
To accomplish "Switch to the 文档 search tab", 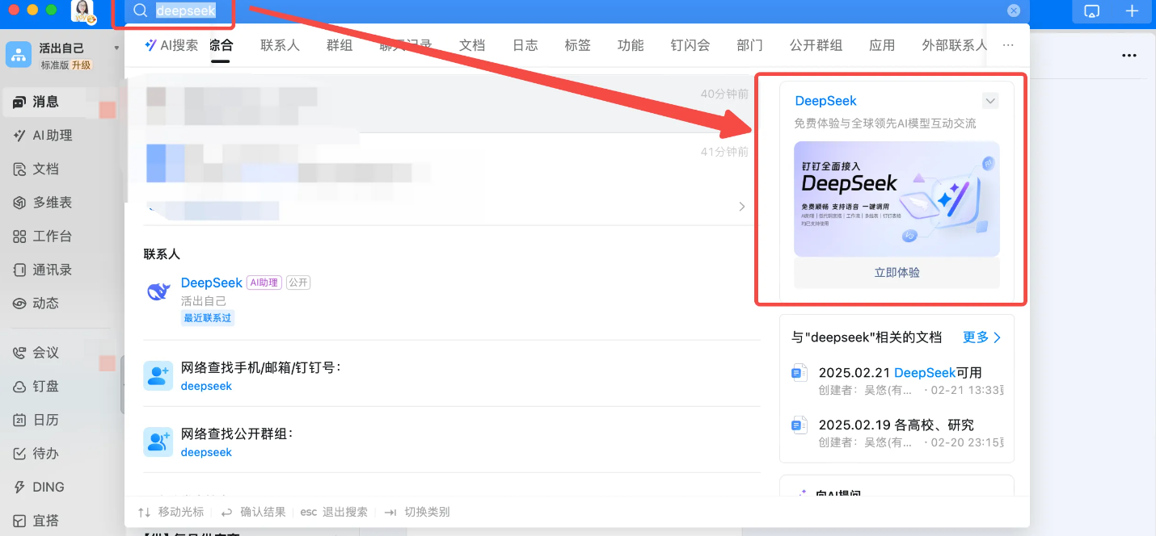I will 472,45.
